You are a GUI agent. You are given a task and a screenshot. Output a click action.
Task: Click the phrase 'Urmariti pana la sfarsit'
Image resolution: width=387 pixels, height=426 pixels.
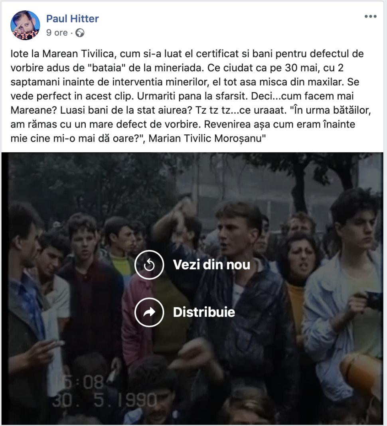tap(192, 96)
